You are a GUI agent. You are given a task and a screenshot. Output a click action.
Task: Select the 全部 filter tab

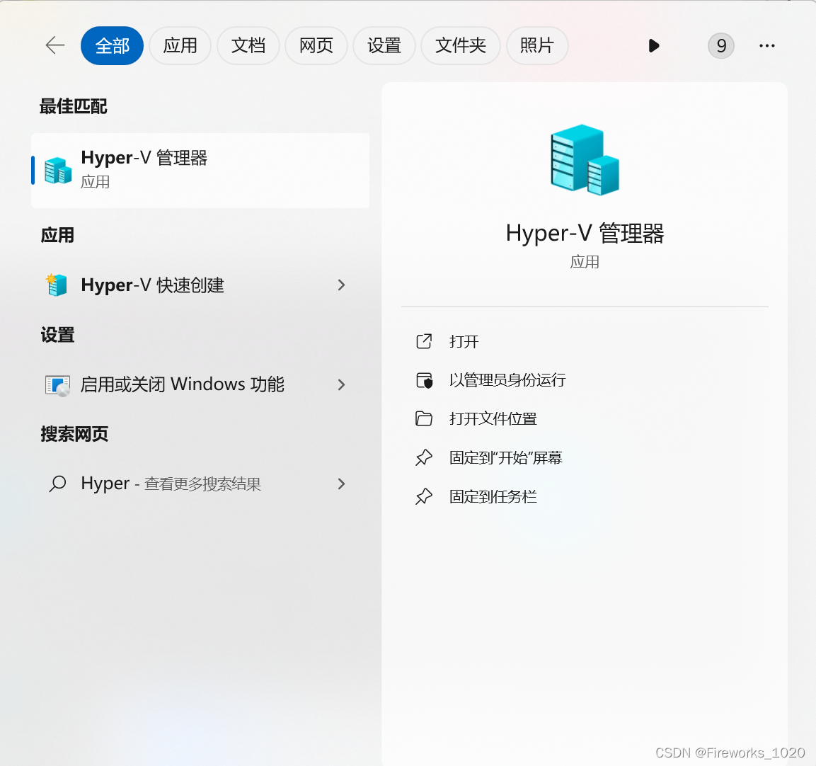pos(112,46)
